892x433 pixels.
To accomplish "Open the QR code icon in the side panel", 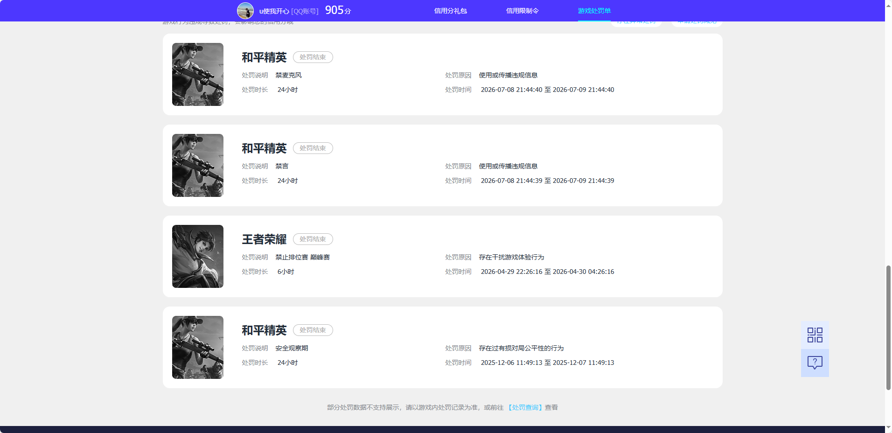I will [x=815, y=335].
